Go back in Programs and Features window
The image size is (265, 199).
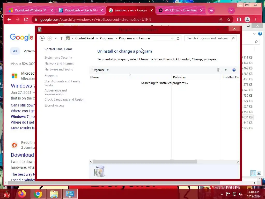click(42, 38)
